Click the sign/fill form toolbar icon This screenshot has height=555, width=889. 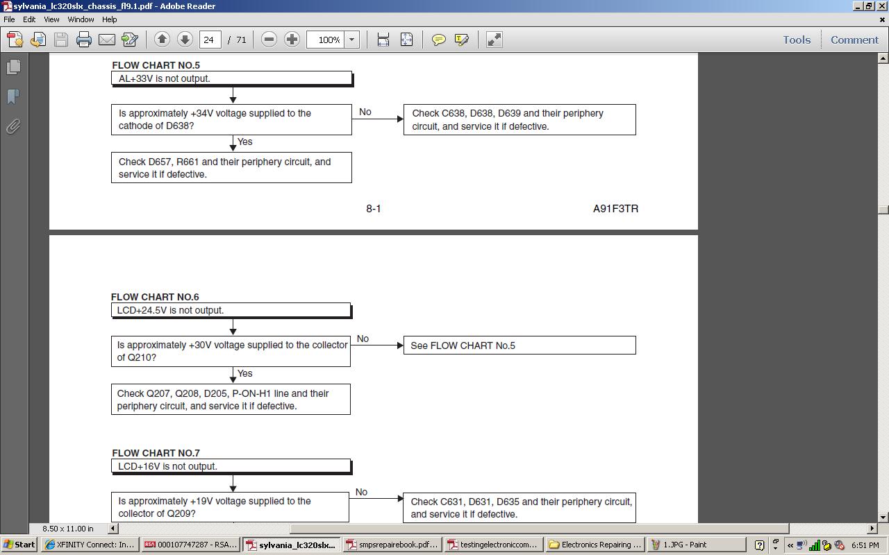point(130,40)
